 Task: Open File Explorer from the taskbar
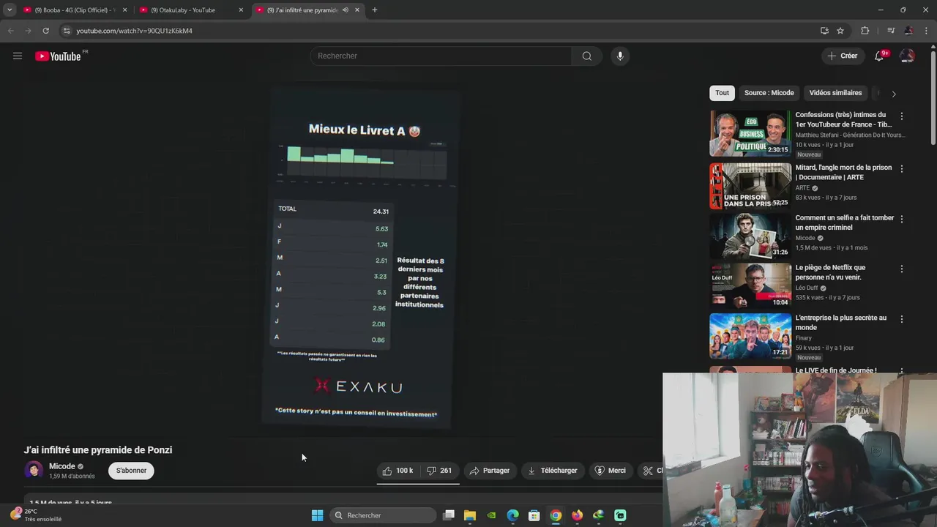(x=470, y=515)
